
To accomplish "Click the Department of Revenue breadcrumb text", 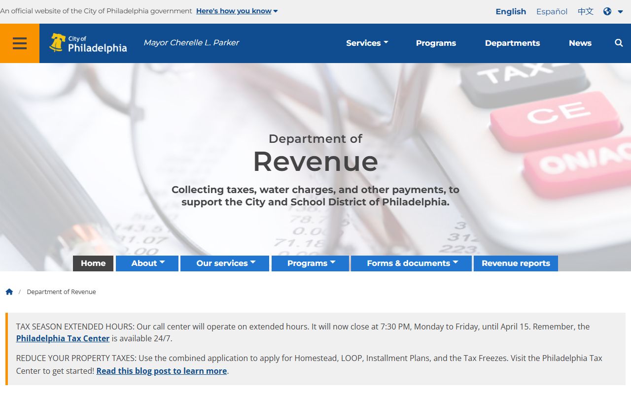I will pyautogui.click(x=61, y=292).
